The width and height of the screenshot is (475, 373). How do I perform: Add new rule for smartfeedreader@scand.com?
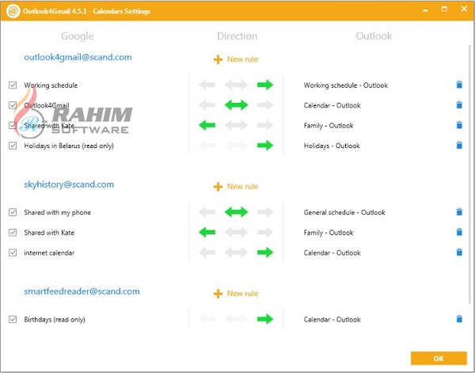point(236,293)
